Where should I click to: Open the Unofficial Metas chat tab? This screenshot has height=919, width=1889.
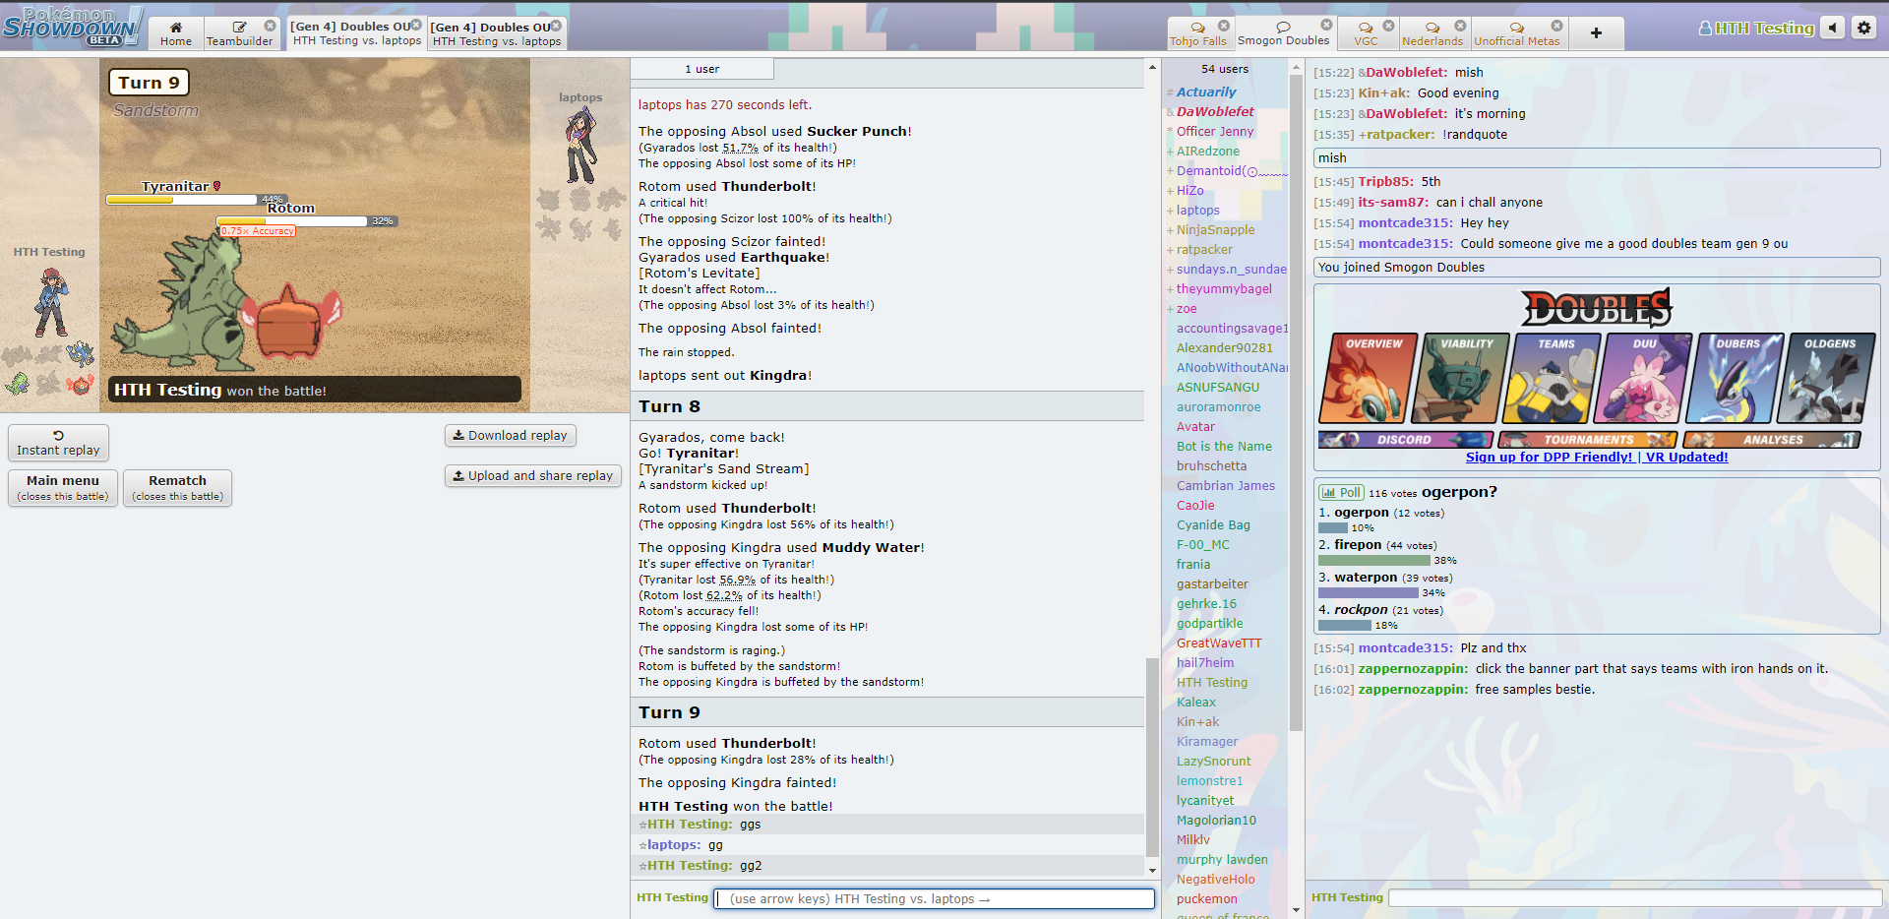(x=1516, y=33)
